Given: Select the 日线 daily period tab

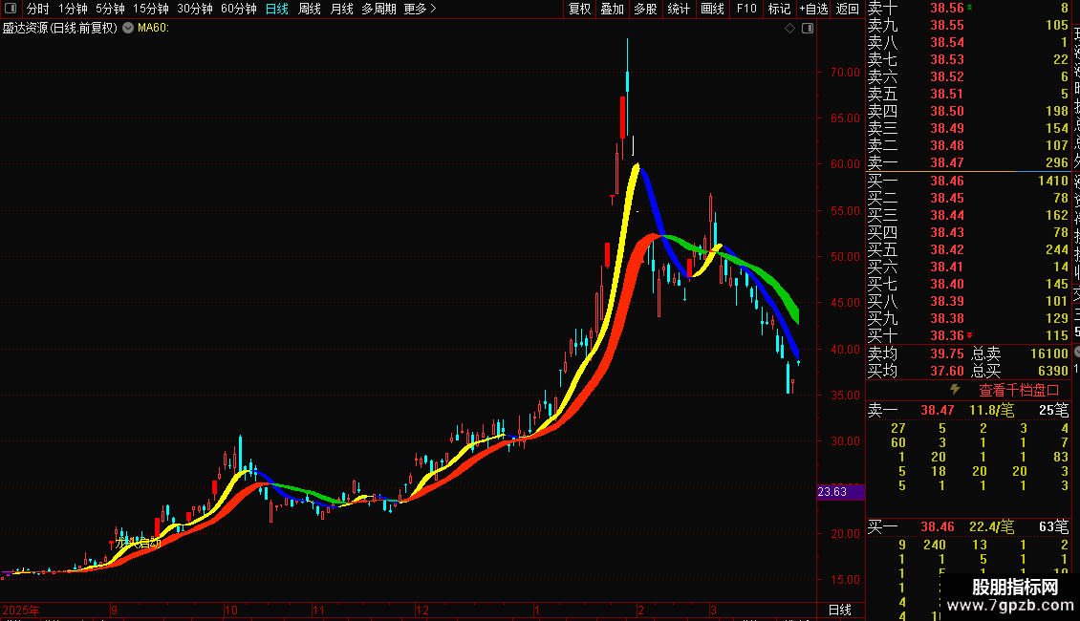Looking at the screenshot, I should [277, 9].
